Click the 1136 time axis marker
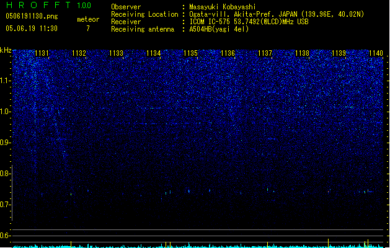390x248 pixels. pos(228,53)
